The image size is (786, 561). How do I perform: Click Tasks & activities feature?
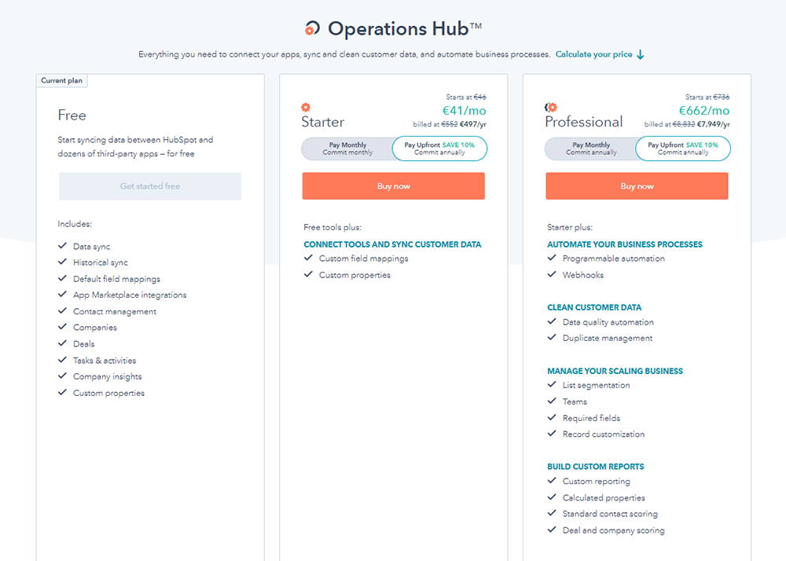pos(105,361)
